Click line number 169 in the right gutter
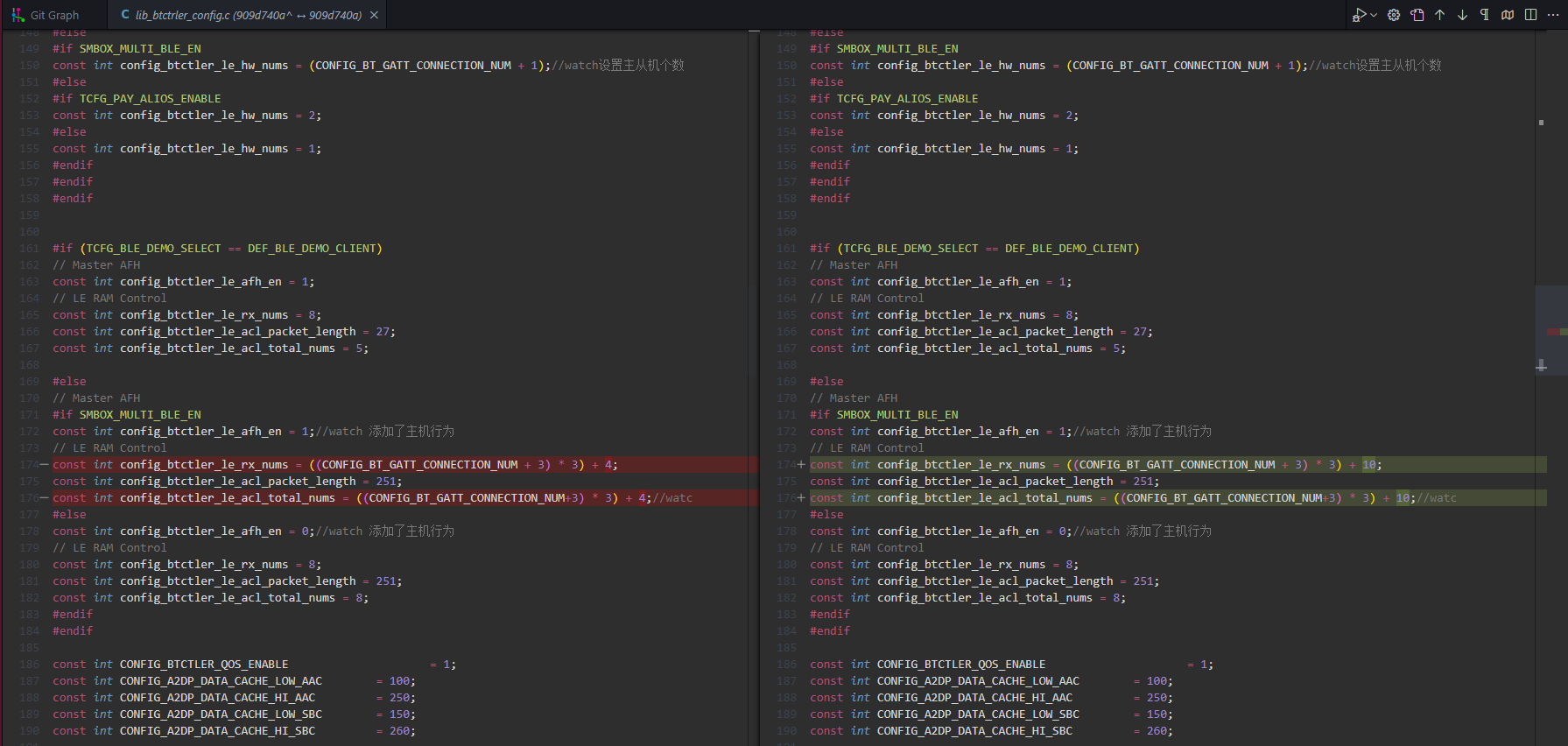The image size is (1568, 746). click(787, 382)
